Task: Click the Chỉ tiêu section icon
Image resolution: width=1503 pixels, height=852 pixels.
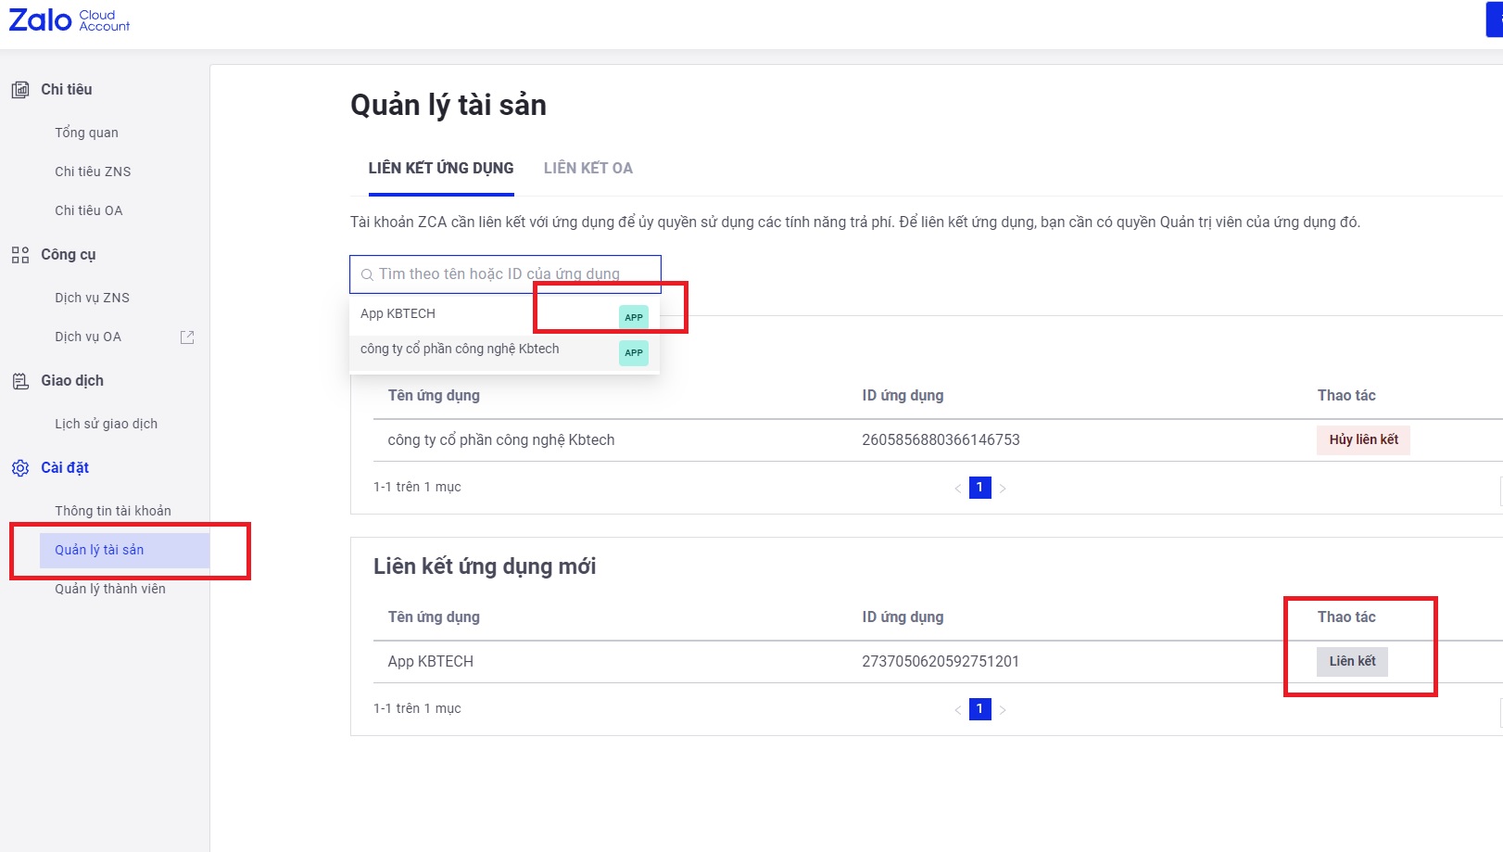Action: [x=20, y=90]
